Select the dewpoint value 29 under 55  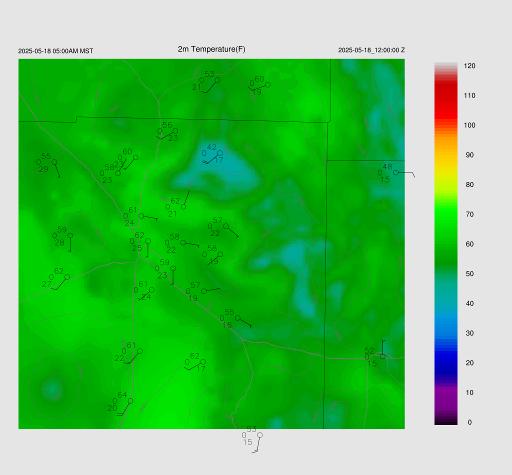tap(43, 169)
